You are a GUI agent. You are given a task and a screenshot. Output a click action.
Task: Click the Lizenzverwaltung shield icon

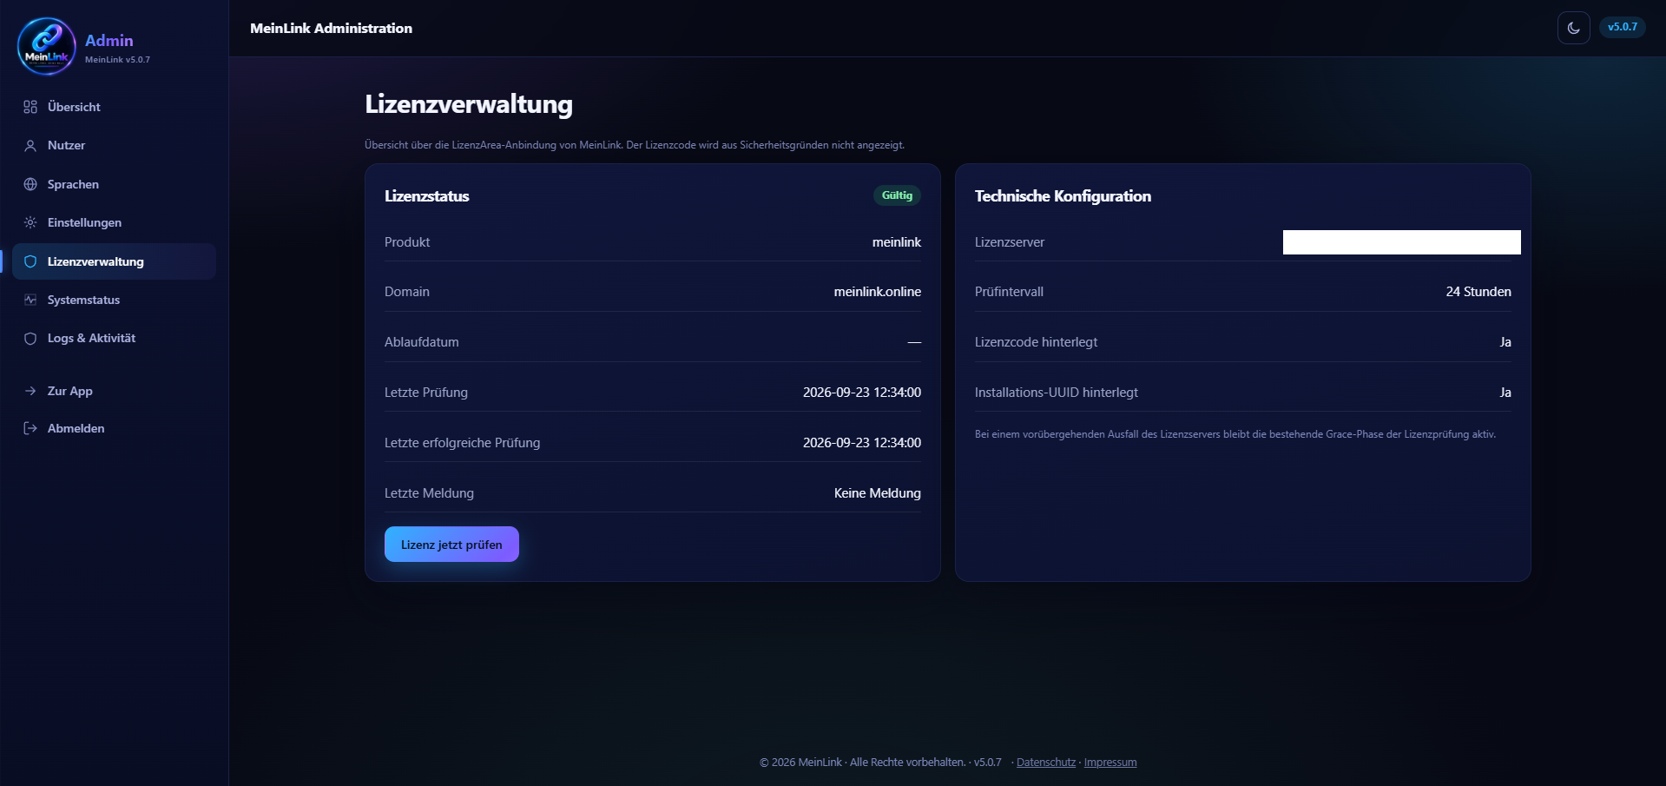(30, 261)
